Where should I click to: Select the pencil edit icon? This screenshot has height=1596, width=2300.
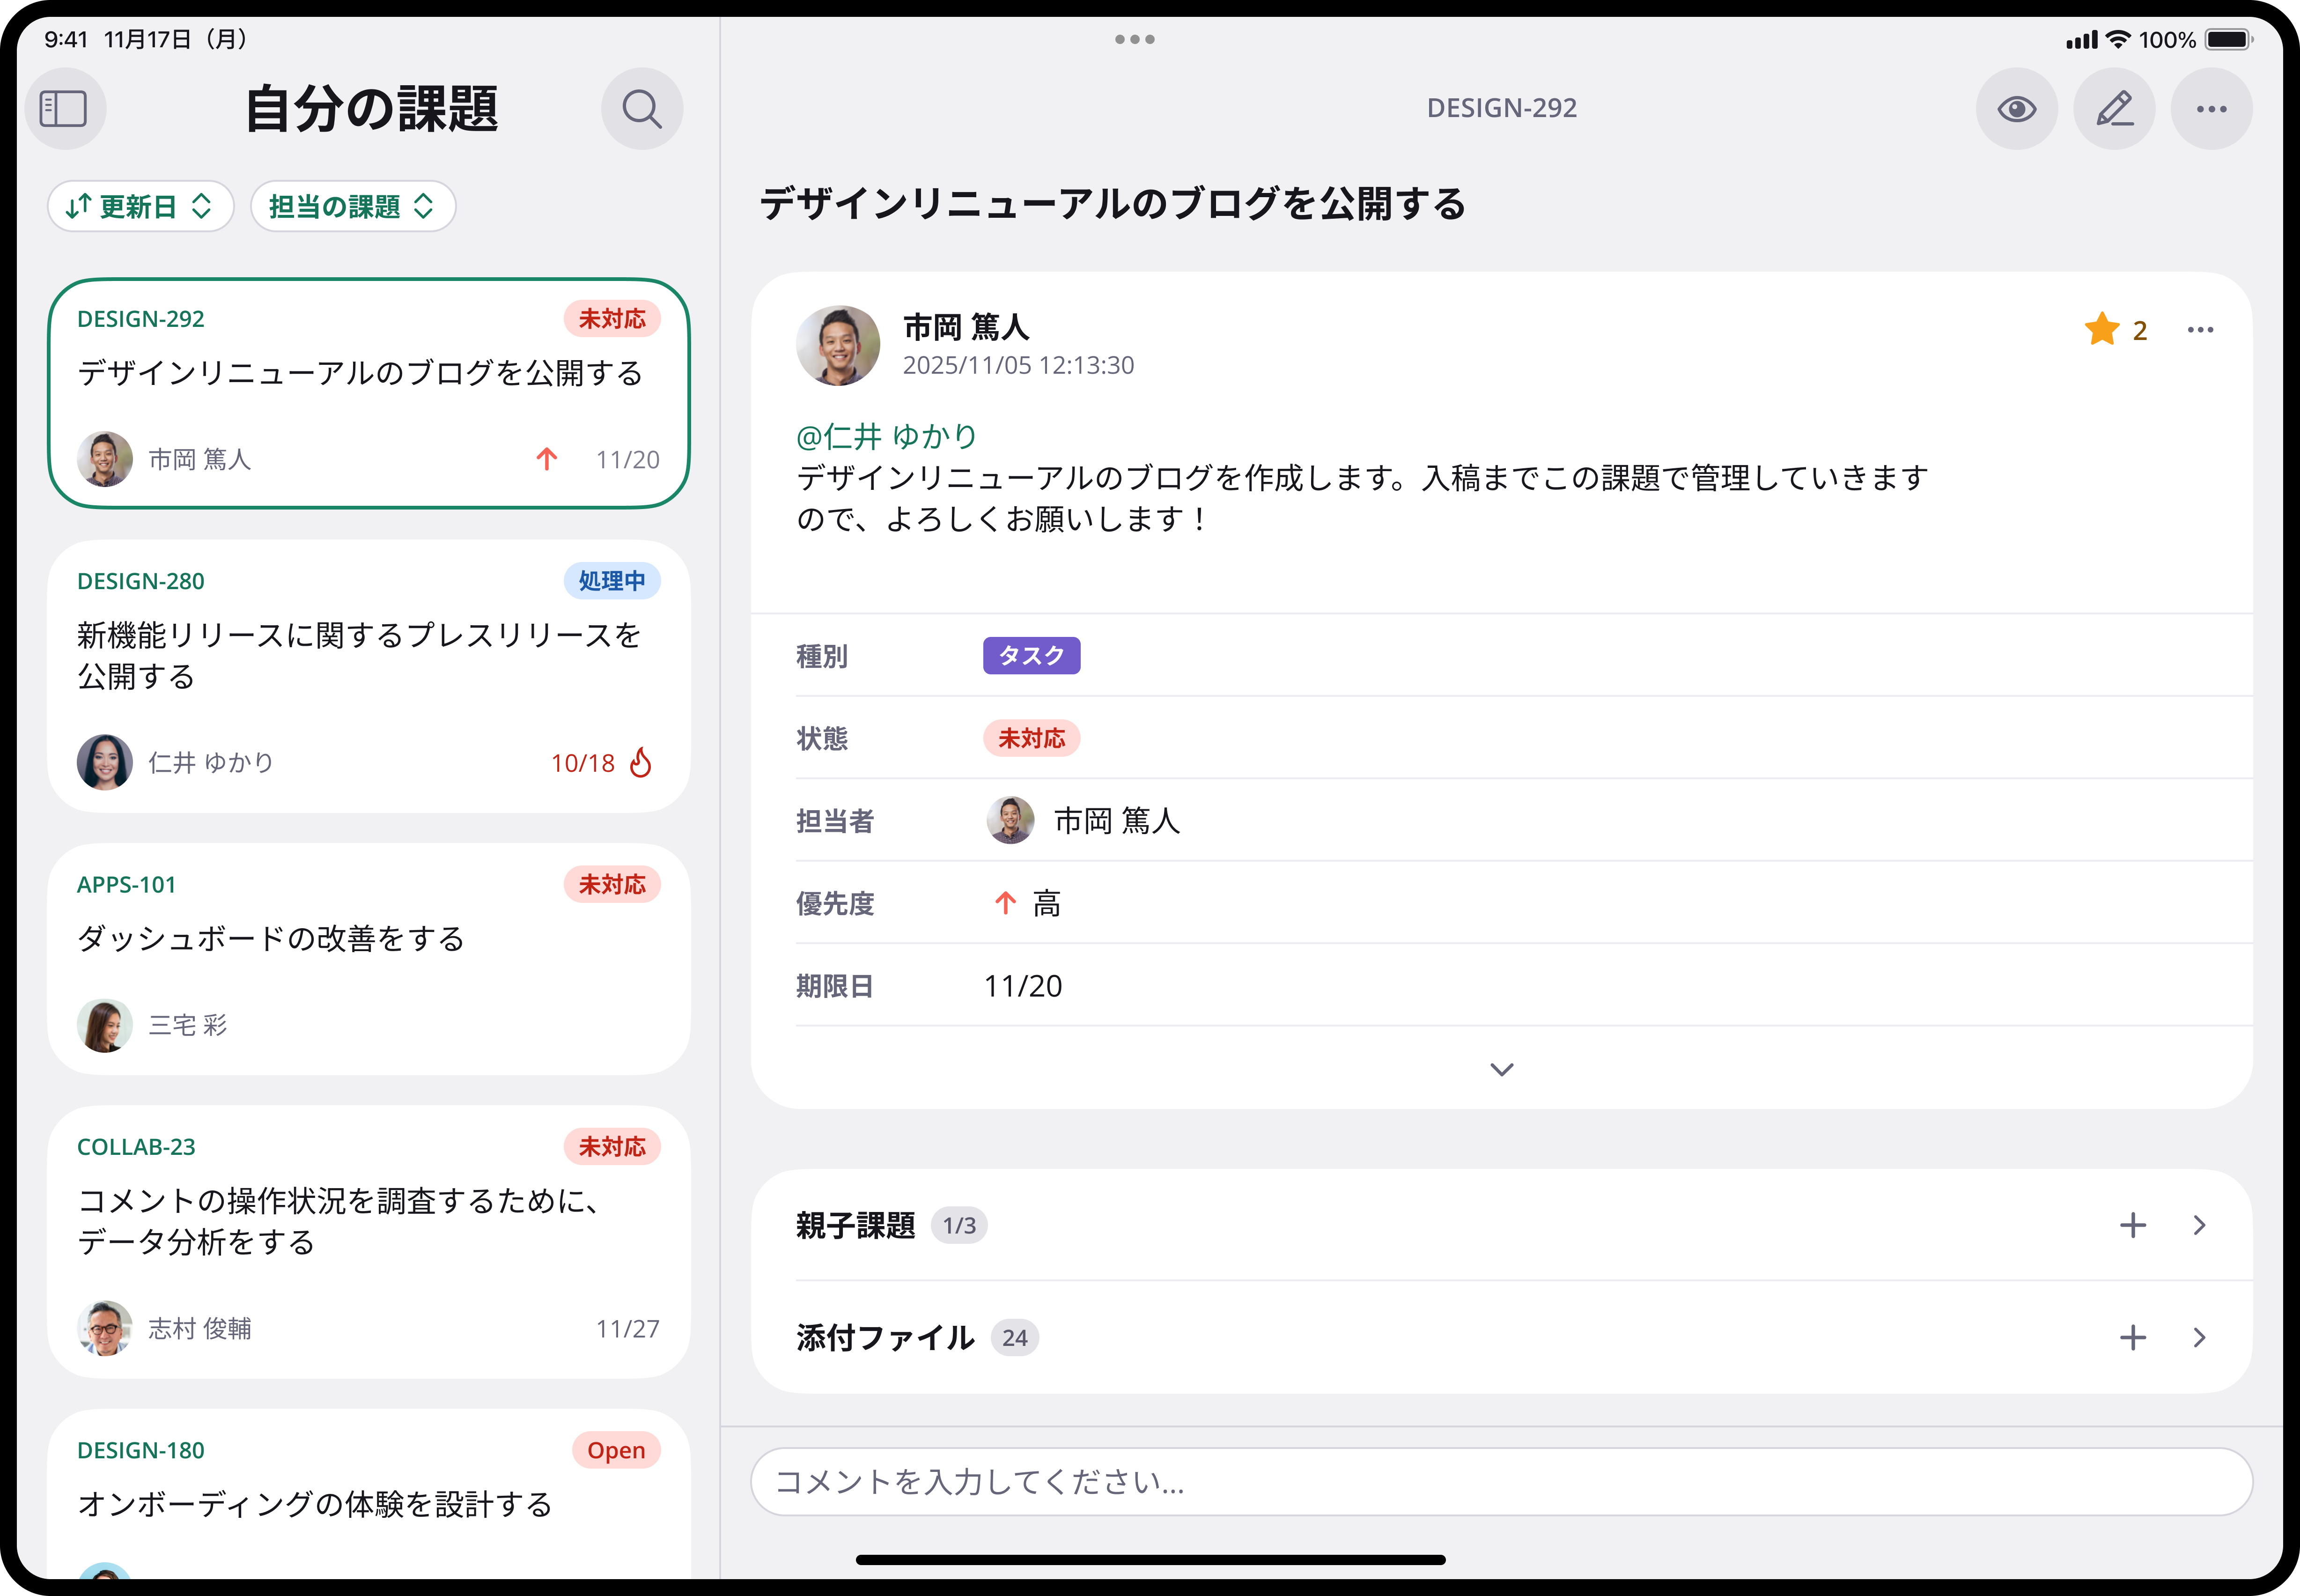pyautogui.click(x=2114, y=108)
